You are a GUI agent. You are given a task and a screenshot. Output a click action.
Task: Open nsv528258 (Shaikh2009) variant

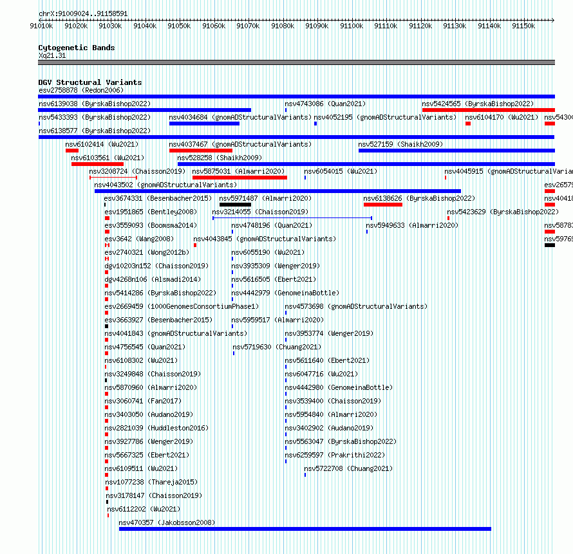[220, 158]
